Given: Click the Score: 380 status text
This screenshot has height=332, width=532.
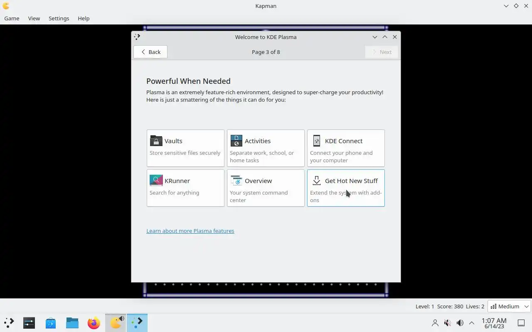Looking at the screenshot, I should click(450, 306).
